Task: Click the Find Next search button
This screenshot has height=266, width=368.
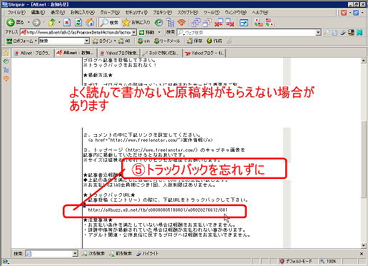Action: (x=93, y=254)
